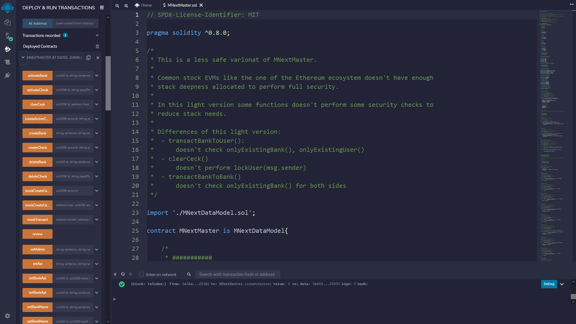Focus transaction hash search field
Image resolution: width=576 pixels, height=324 pixels.
coord(237,274)
